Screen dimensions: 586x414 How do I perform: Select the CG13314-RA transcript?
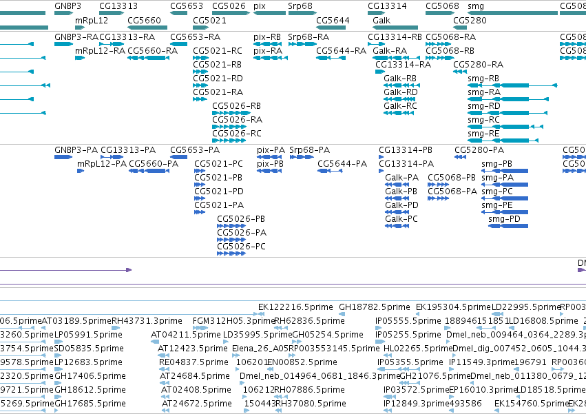point(380,72)
